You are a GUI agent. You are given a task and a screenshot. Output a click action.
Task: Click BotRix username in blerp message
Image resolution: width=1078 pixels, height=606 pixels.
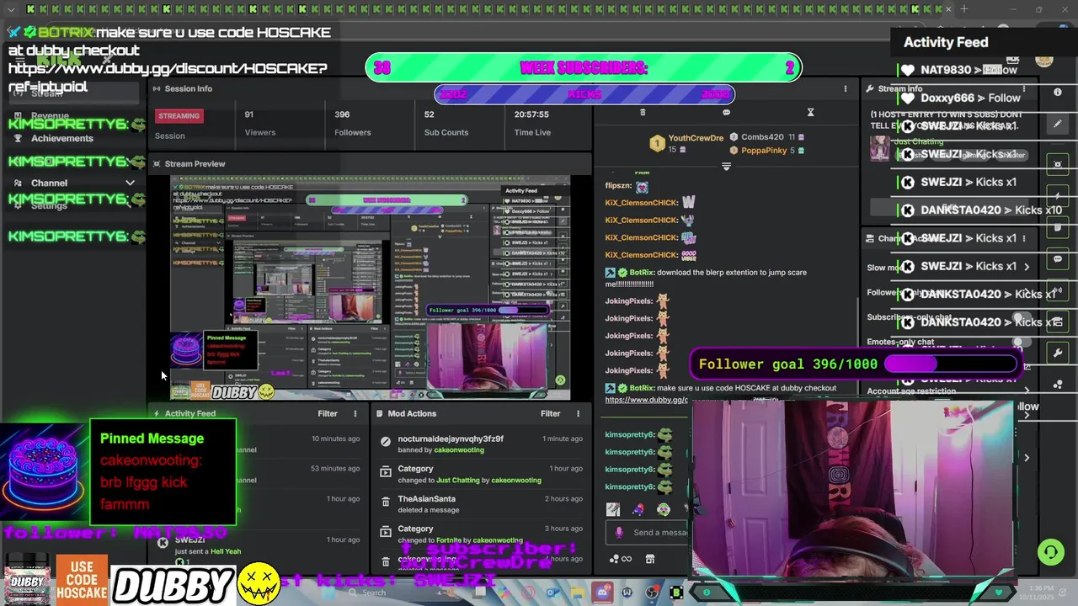click(641, 273)
